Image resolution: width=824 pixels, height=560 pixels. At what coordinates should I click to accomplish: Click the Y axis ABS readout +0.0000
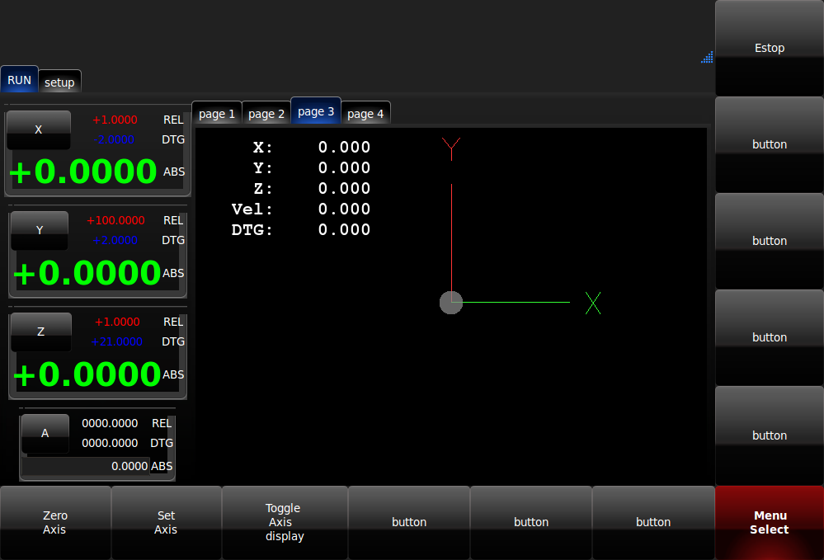(x=87, y=273)
